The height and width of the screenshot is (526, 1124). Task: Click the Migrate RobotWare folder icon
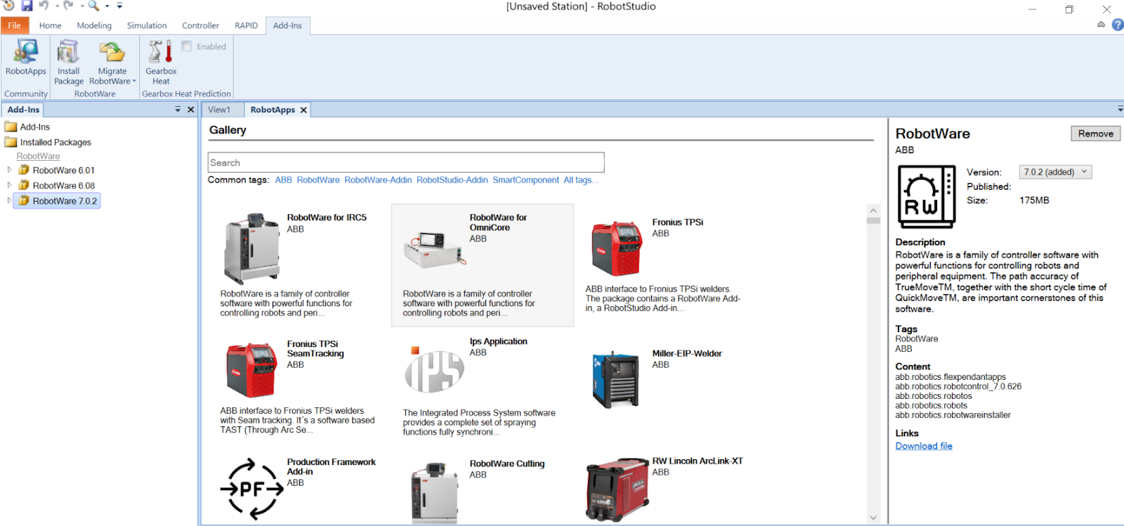(x=112, y=52)
